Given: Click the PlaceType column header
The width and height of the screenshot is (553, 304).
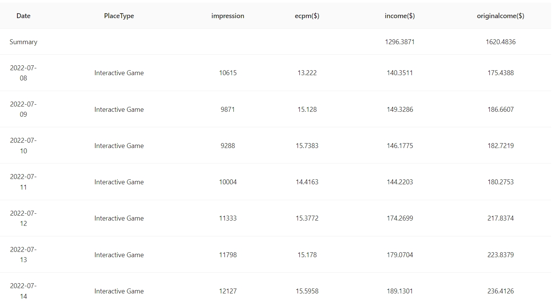Looking at the screenshot, I should (119, 16).
